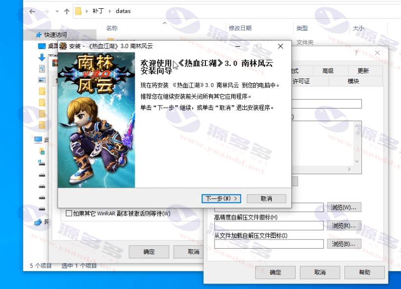401x289 pixels.
Task: Open the 模块 tab
Action: click(353, 81)
